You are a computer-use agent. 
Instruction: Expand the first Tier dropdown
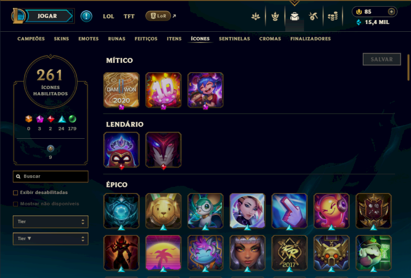50,222
